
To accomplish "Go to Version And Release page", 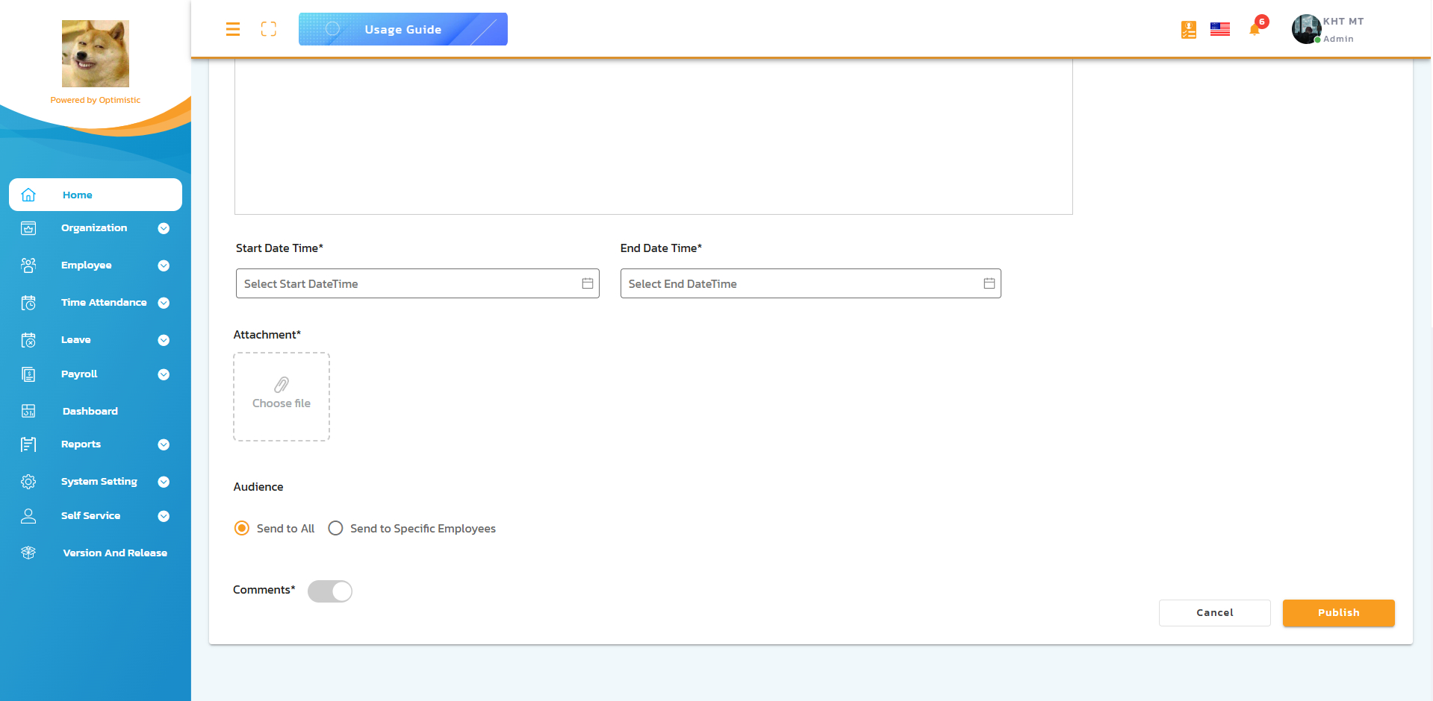I will [x=115, y=553].
